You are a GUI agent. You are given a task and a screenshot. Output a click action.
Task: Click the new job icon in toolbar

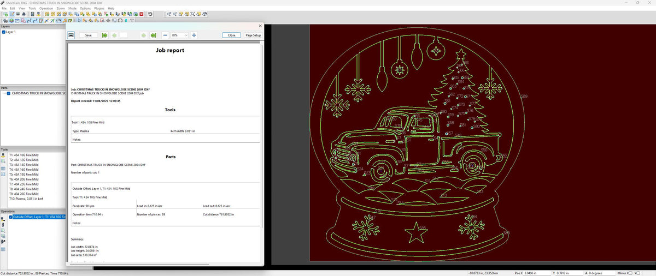point(5,14)
